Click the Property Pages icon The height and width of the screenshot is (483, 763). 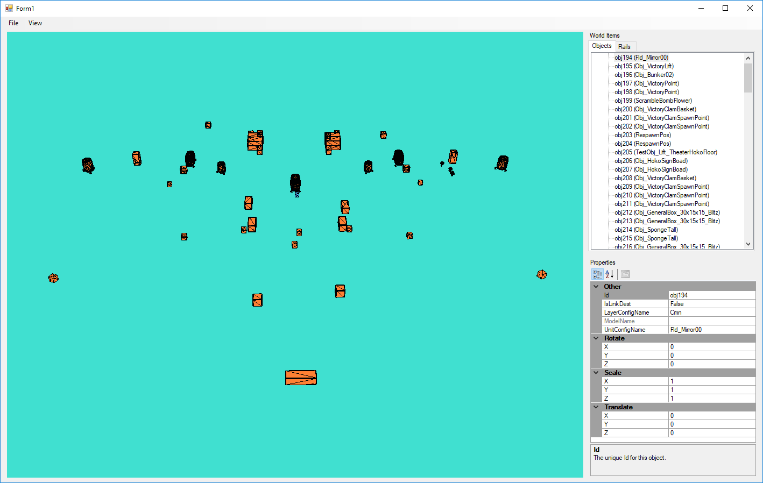tap(625, 274)
